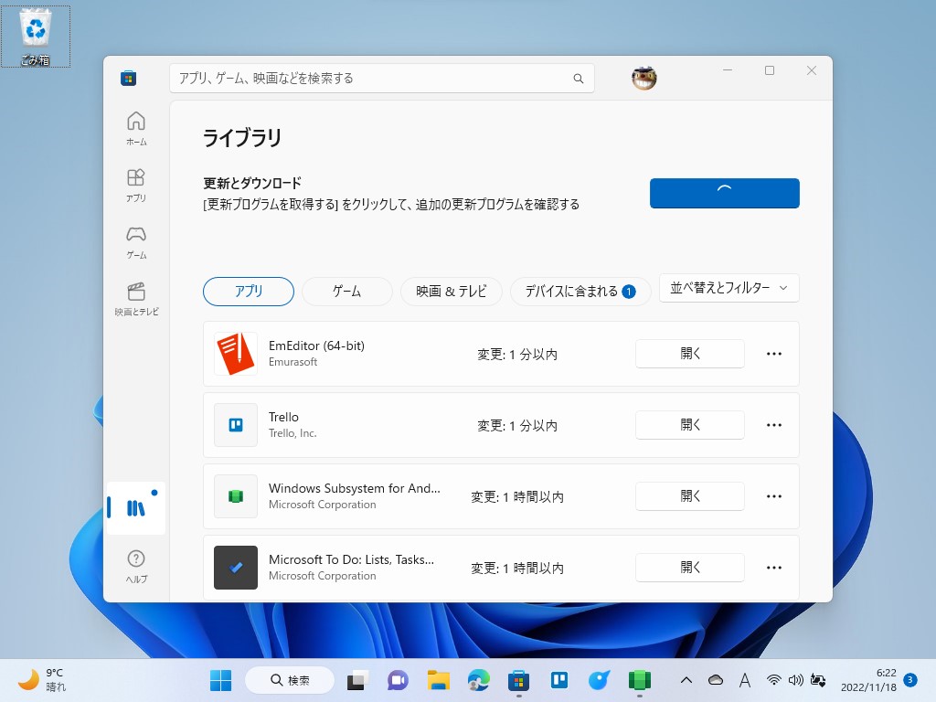
Task: Open the More options menu for Trello
Action: 774,424
